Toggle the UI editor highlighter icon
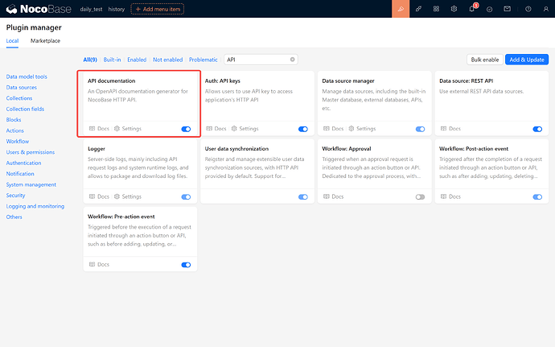Image resolution: width=555 pixels, height=347 pixels. (401, 9)
